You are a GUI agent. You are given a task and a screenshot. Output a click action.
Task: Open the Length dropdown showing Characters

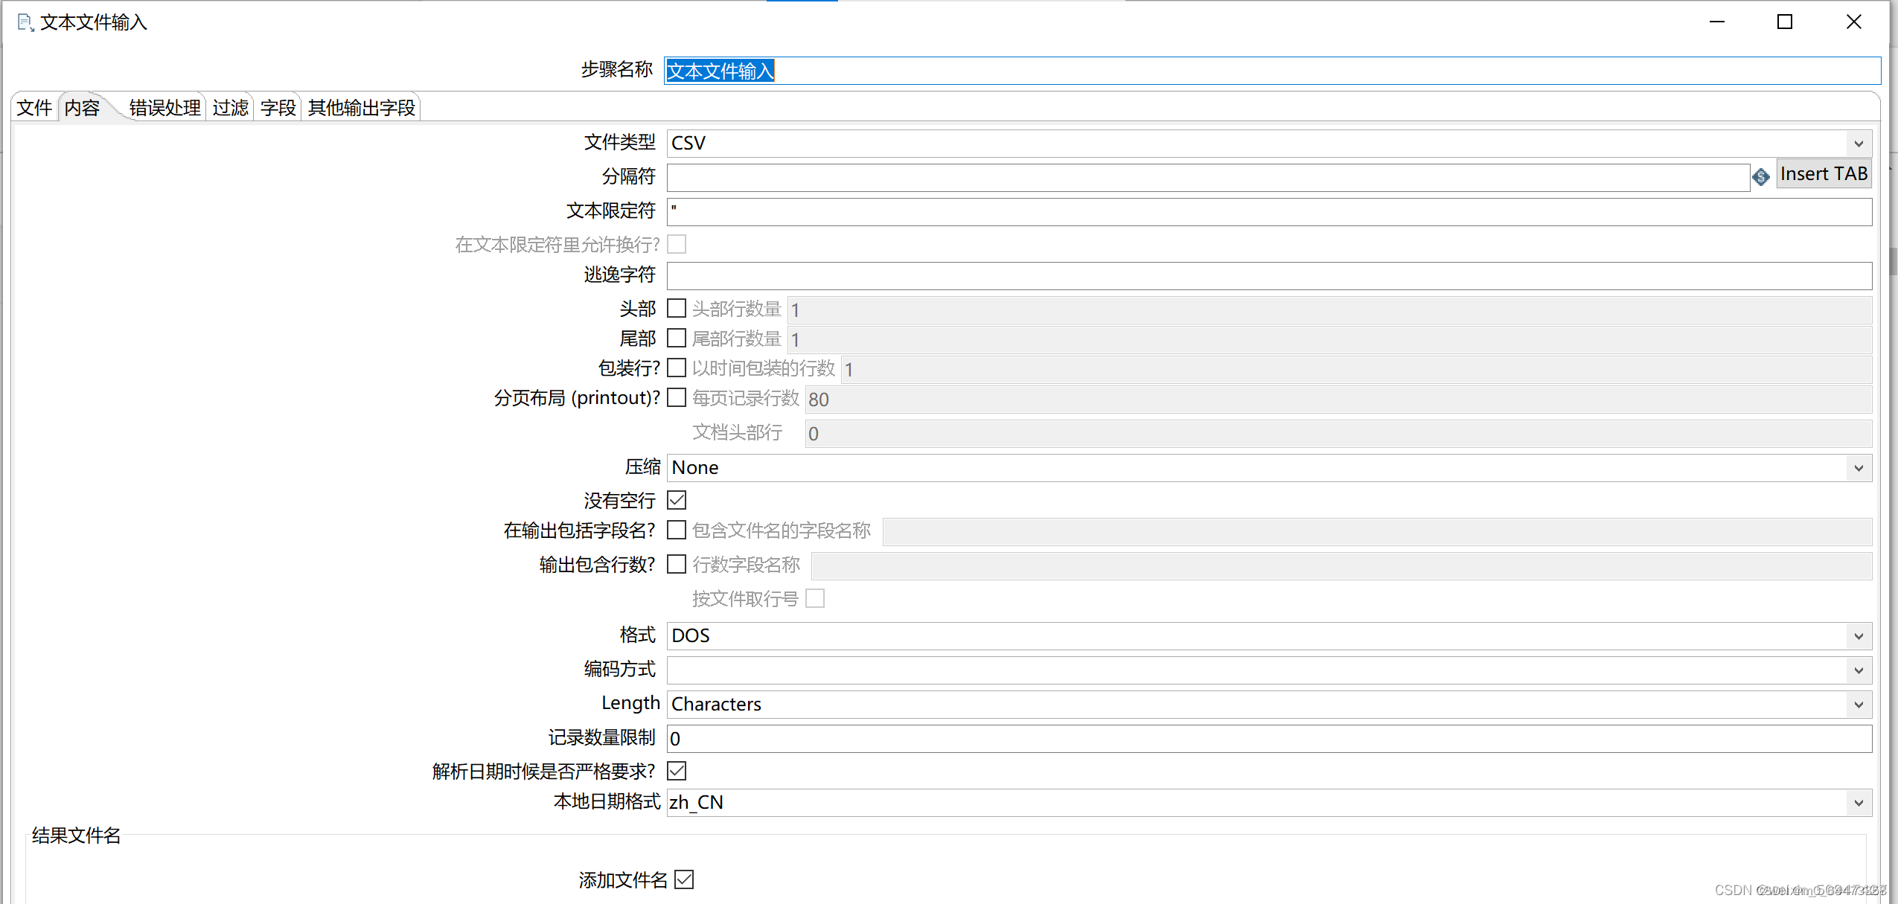pos(1859,704)
